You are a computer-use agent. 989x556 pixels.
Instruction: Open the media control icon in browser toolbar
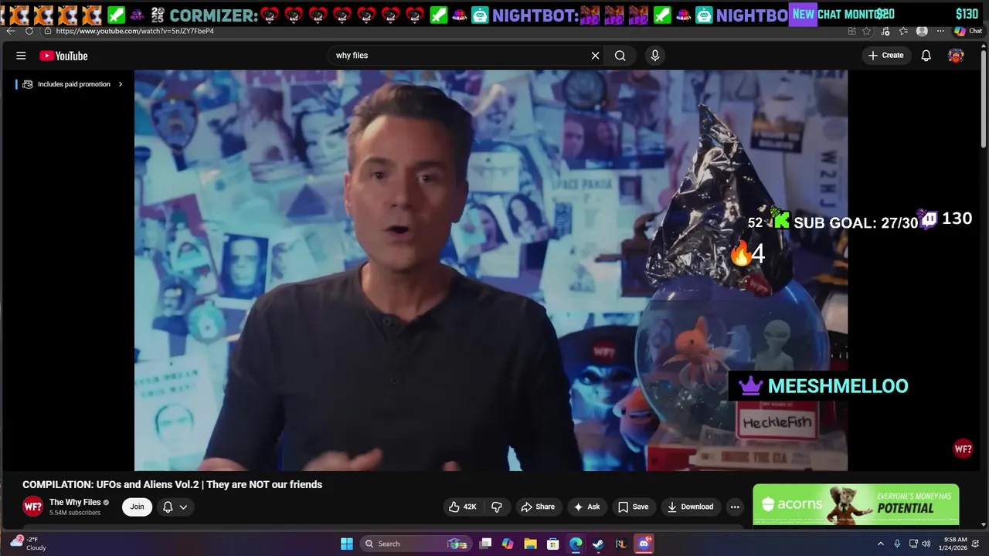click(885, 31)
